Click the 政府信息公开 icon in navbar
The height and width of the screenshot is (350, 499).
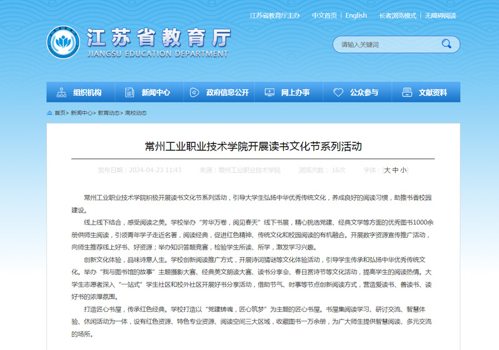(x=194, y=92)
